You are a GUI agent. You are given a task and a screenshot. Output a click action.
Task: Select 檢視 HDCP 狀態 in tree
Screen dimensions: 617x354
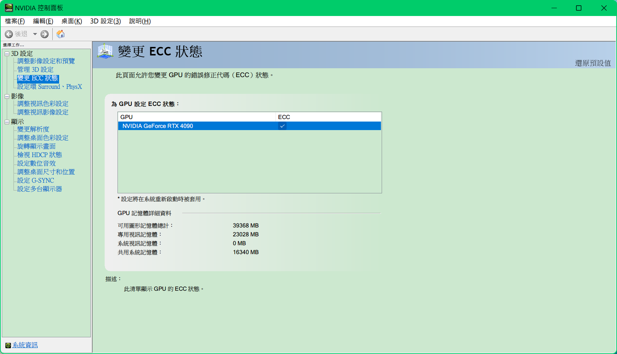pyautogui.click(x=40, y=155)
